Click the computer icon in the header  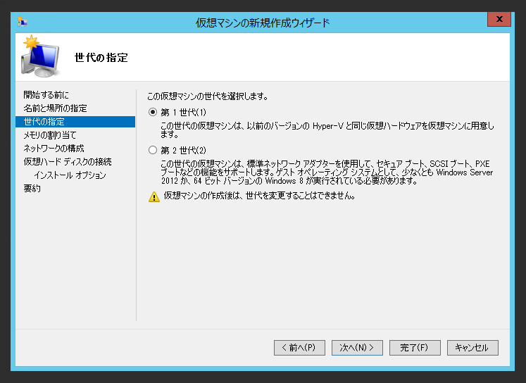click(40, 56)
